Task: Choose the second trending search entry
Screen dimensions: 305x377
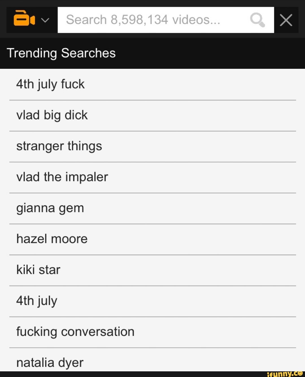Action: click(x=52, y=115)
